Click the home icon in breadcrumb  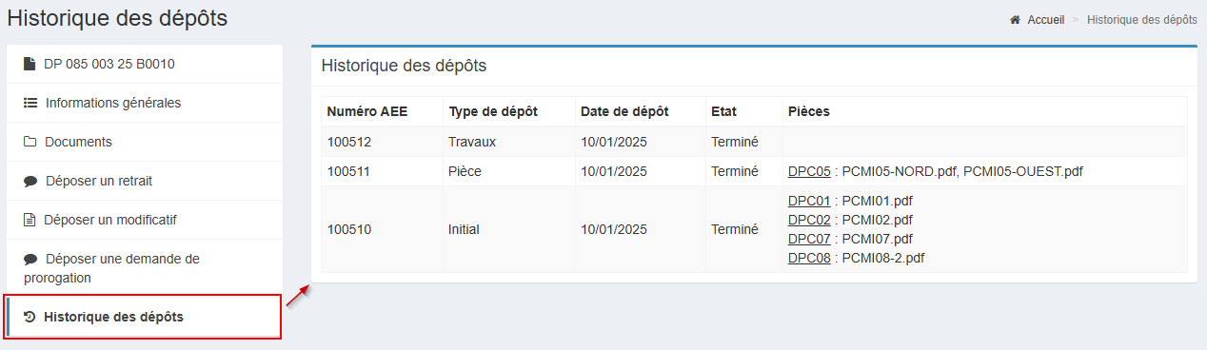(x=1016, y=19)
